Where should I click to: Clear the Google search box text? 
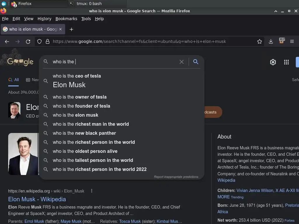pos(182,62)
